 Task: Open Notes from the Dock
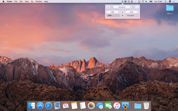pos(74,105)
